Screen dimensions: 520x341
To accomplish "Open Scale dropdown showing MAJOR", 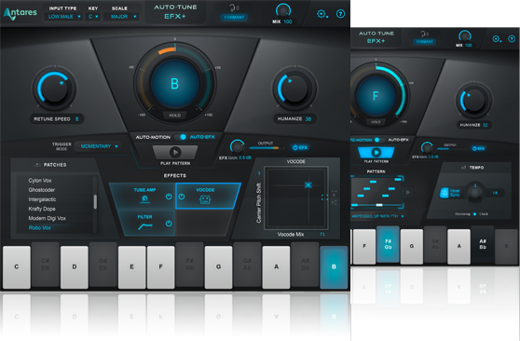I will click(121, 17).
